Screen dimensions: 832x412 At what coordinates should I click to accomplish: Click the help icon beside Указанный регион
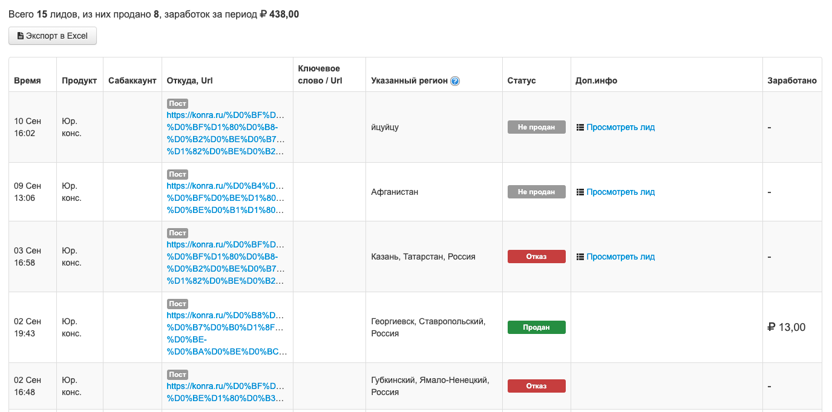[455, 81]
